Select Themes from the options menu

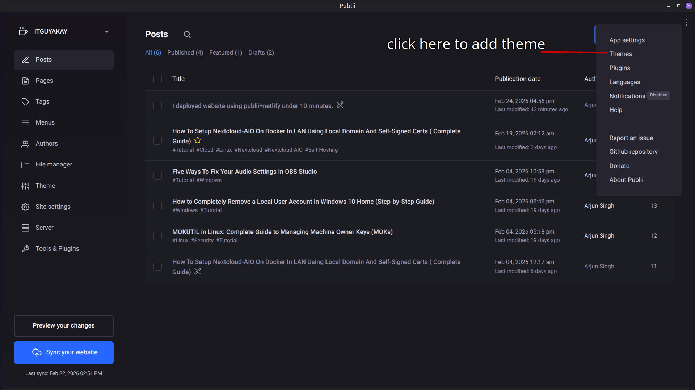620,54
